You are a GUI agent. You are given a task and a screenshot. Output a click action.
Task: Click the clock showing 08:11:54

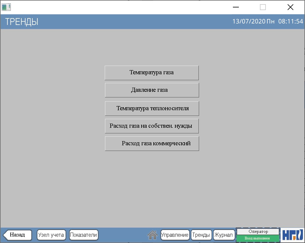click(290, 22)
